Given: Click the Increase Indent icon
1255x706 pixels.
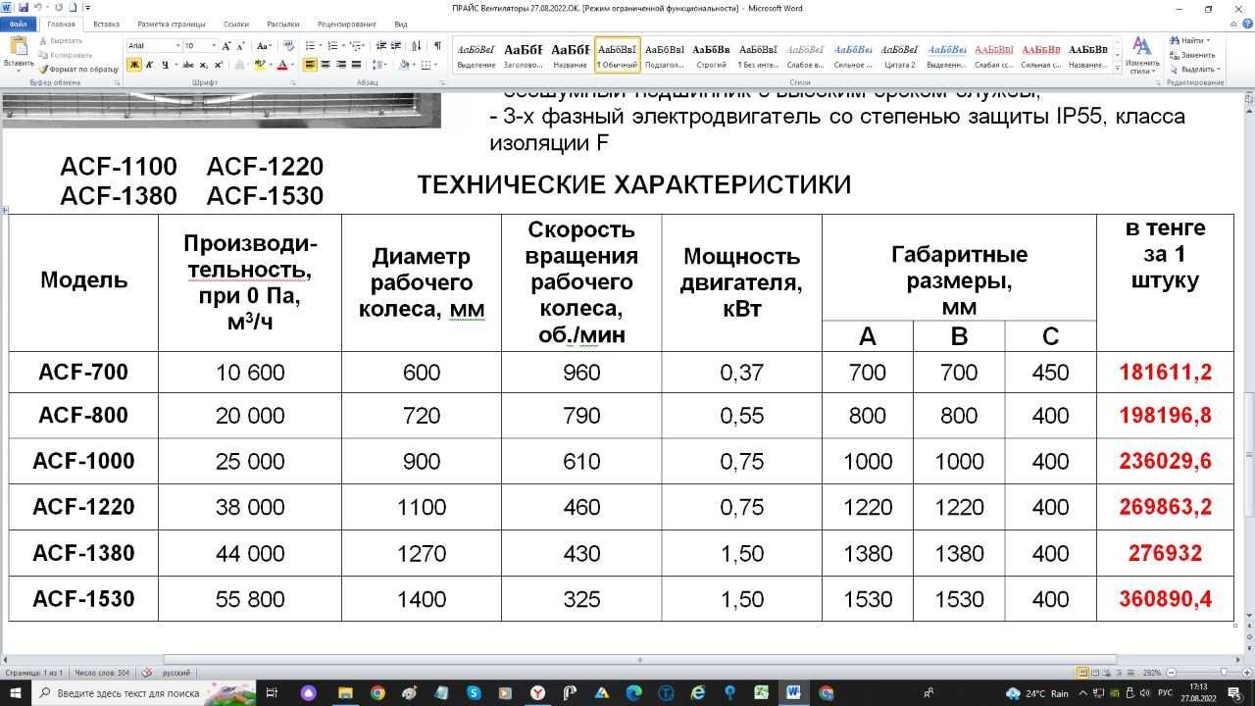Looking at the screenshot, I should tap(395, 46).
